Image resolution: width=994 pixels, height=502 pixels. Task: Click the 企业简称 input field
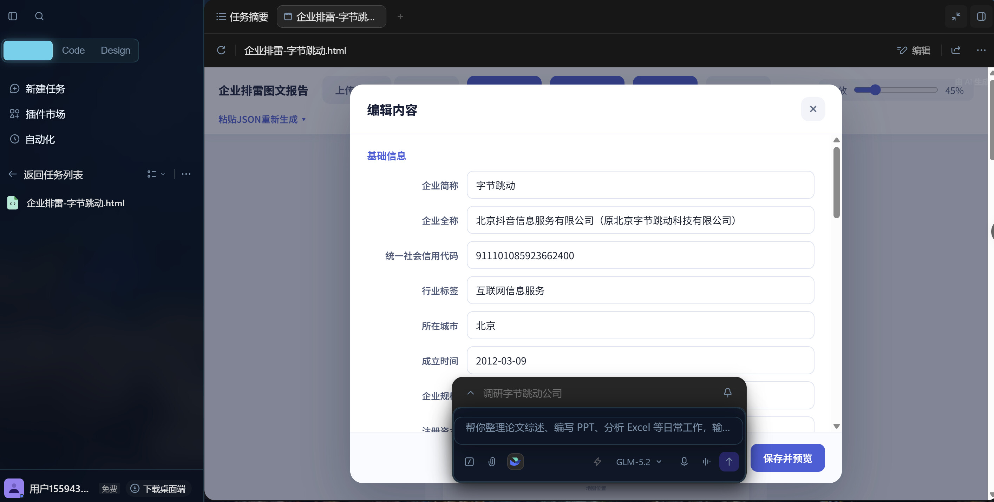[640, 185]
